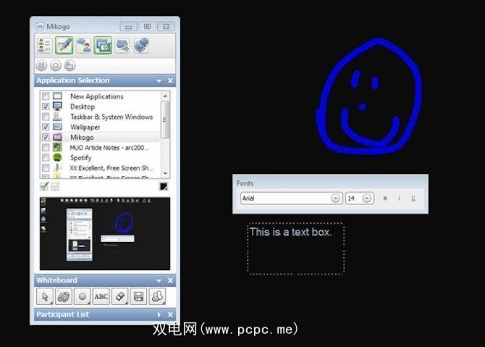Select the Whiteboard eraser tool
The height and width of the screenshot is (347, 485).
[119, 296]
